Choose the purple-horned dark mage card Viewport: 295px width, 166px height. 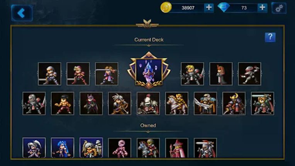pyautogui.click(x=91, y=103)
